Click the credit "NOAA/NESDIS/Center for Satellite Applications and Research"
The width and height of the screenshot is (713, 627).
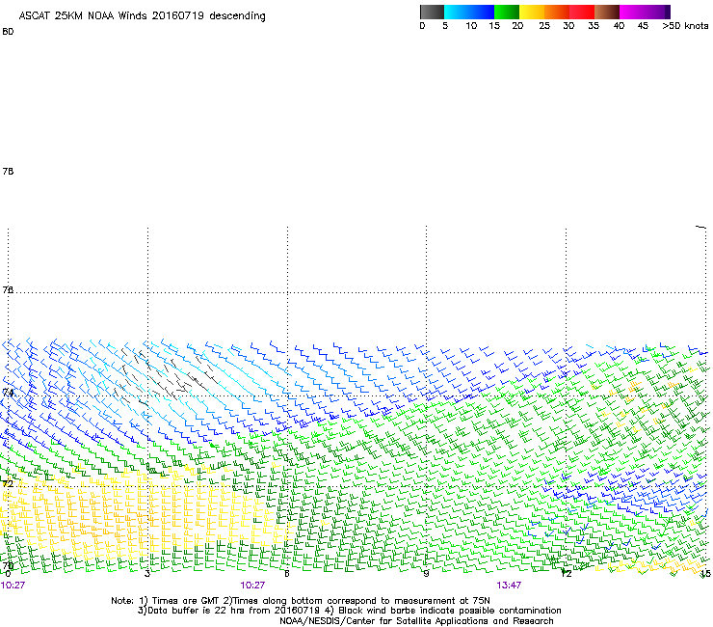(x=416, y=621)
